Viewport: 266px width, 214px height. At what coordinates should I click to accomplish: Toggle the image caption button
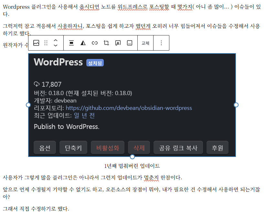pos(129,43)
